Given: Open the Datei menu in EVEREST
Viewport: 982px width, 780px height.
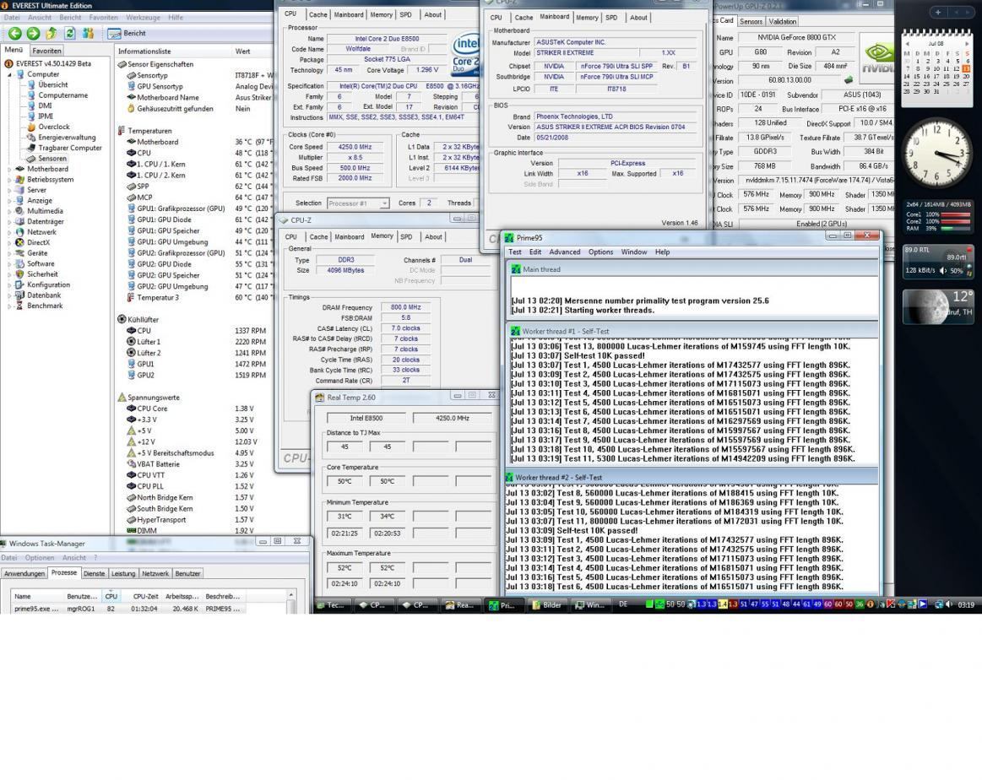Looking at the screenshot, I should click(12, 18).
